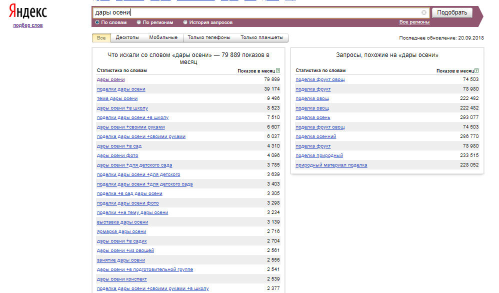Open 'поделка +в сад дары осени' link
This screenshot has height=293, width=499.
129,193
